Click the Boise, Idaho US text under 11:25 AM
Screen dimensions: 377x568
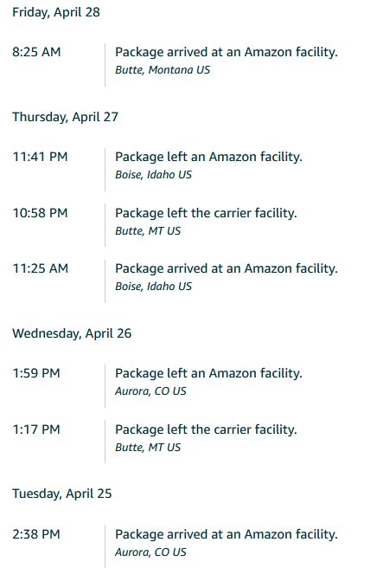pos(153,287)
